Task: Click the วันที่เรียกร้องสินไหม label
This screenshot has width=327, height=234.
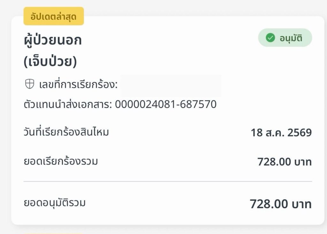Action: (66, 132)
